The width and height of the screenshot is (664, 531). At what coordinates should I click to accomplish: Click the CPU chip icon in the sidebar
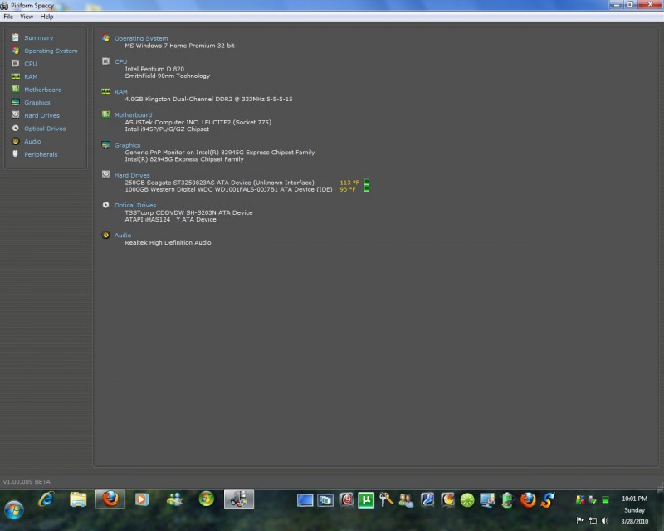point(16,63)
